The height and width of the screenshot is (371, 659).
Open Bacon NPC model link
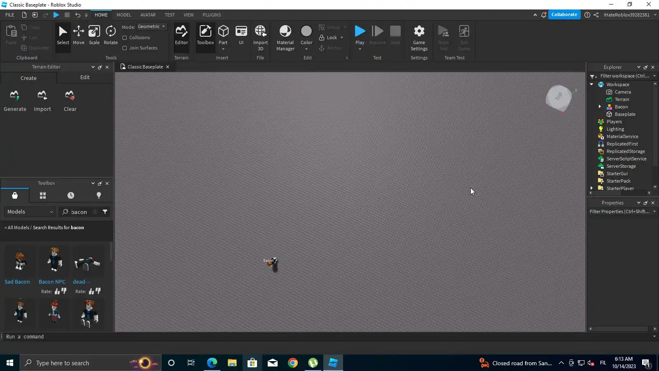(x=52, y=282)
